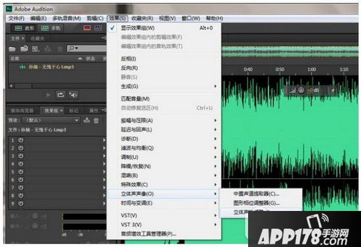Choose 匹配音量(M) menu item
This screenshot has width=361, height=247.
click(x=164, y=99)
